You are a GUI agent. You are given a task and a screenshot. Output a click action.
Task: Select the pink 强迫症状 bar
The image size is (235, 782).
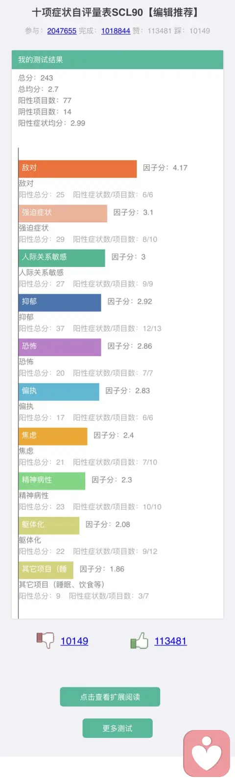click(63, 213)
